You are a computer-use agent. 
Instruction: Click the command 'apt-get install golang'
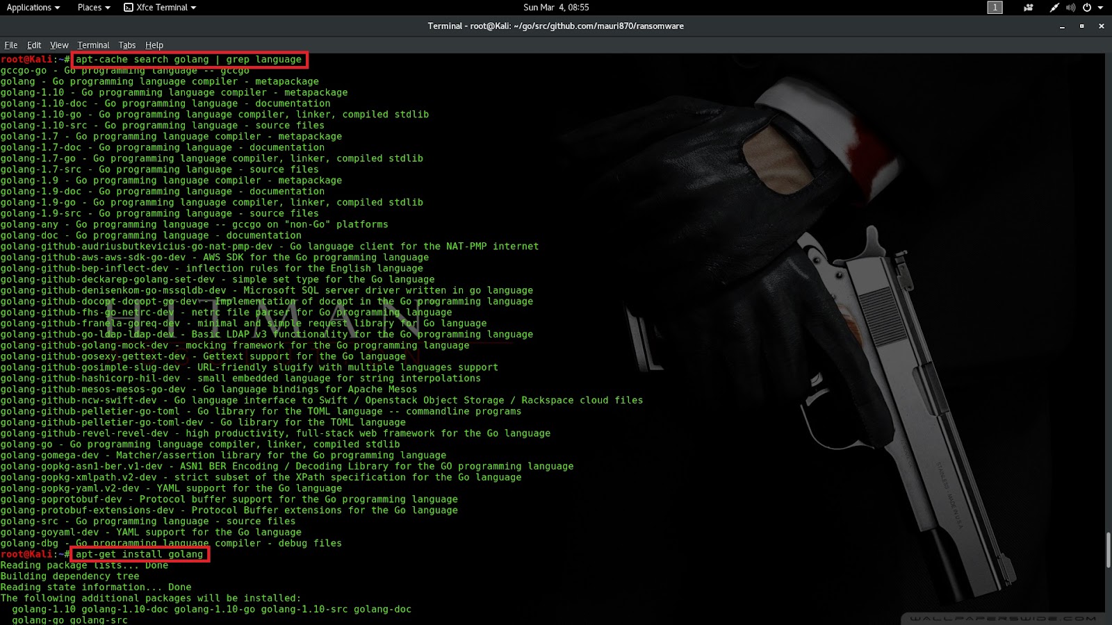coord(140,554)
